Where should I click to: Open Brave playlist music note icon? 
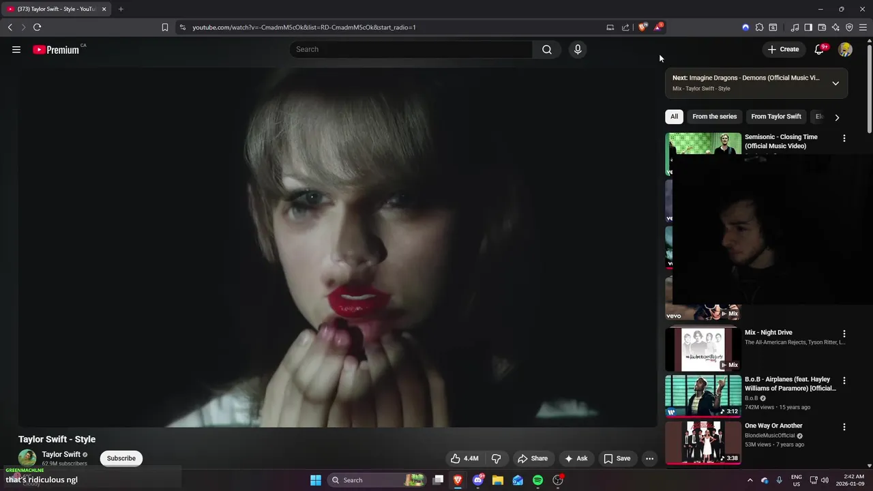[795, 27]
